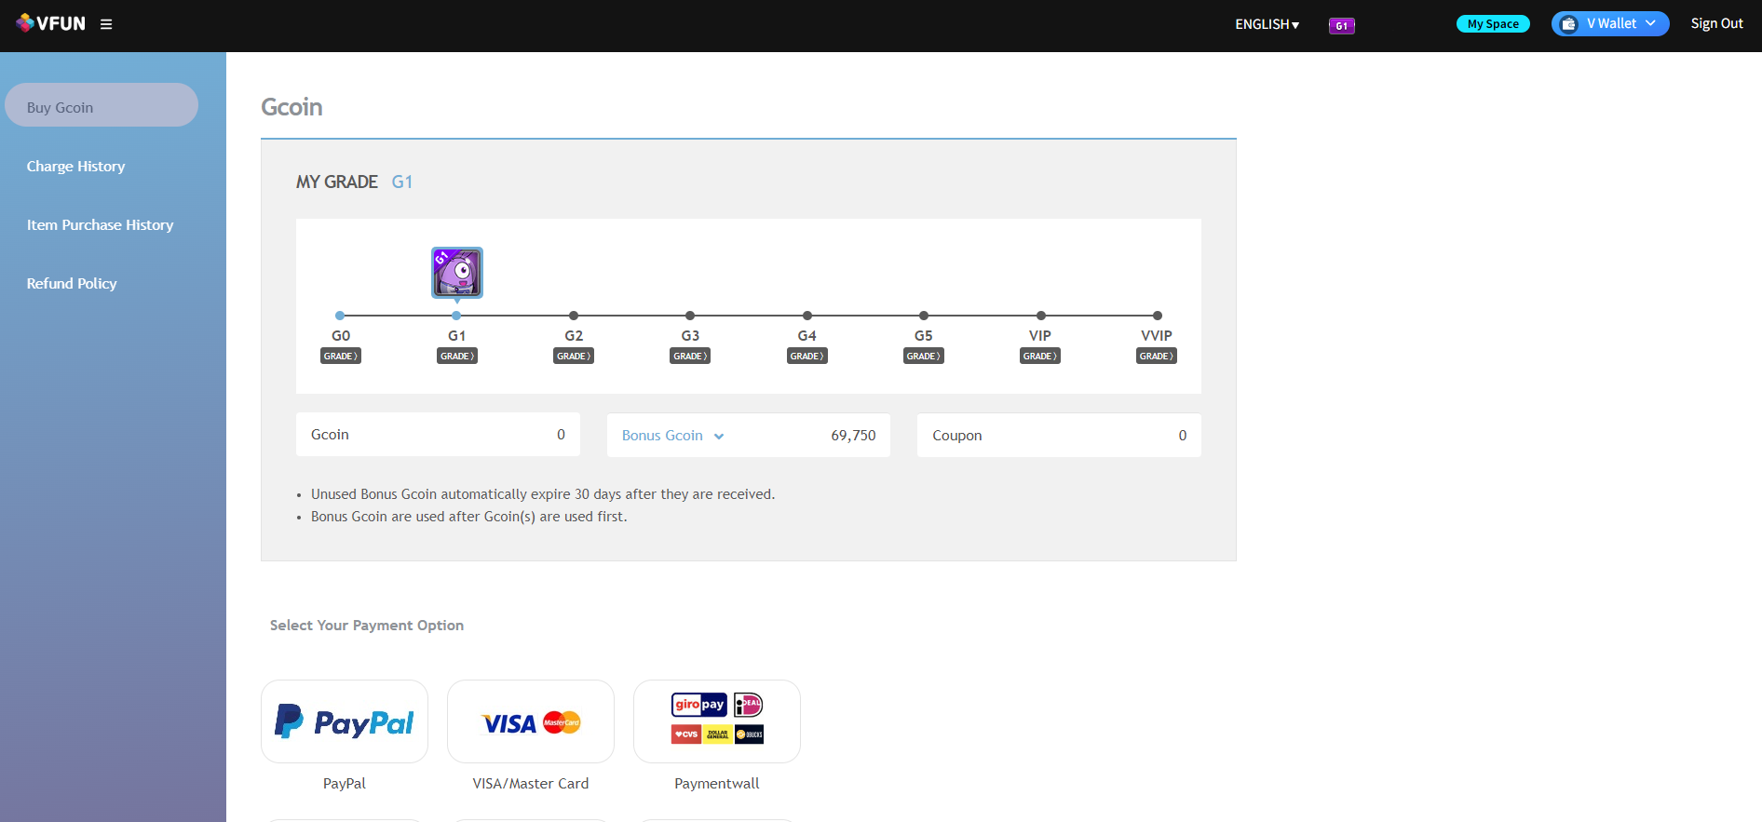
Task: Click GRADE button under VVIP
Action: point(1157,356)
